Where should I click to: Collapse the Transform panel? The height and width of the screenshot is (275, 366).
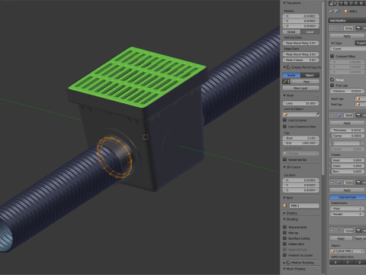click(x=284, y=3)
